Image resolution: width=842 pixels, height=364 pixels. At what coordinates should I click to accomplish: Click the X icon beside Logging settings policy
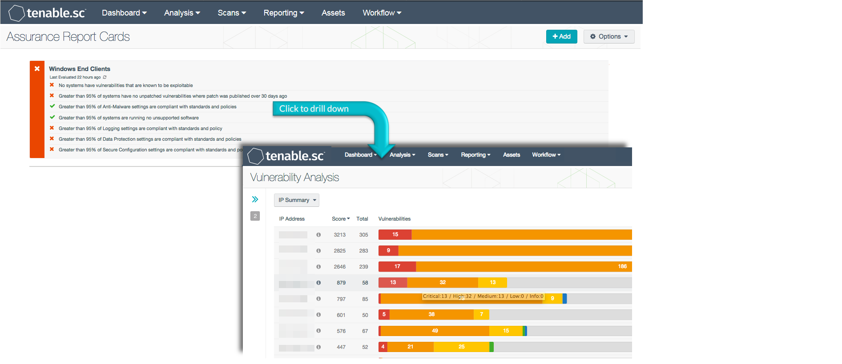(52, 128)
